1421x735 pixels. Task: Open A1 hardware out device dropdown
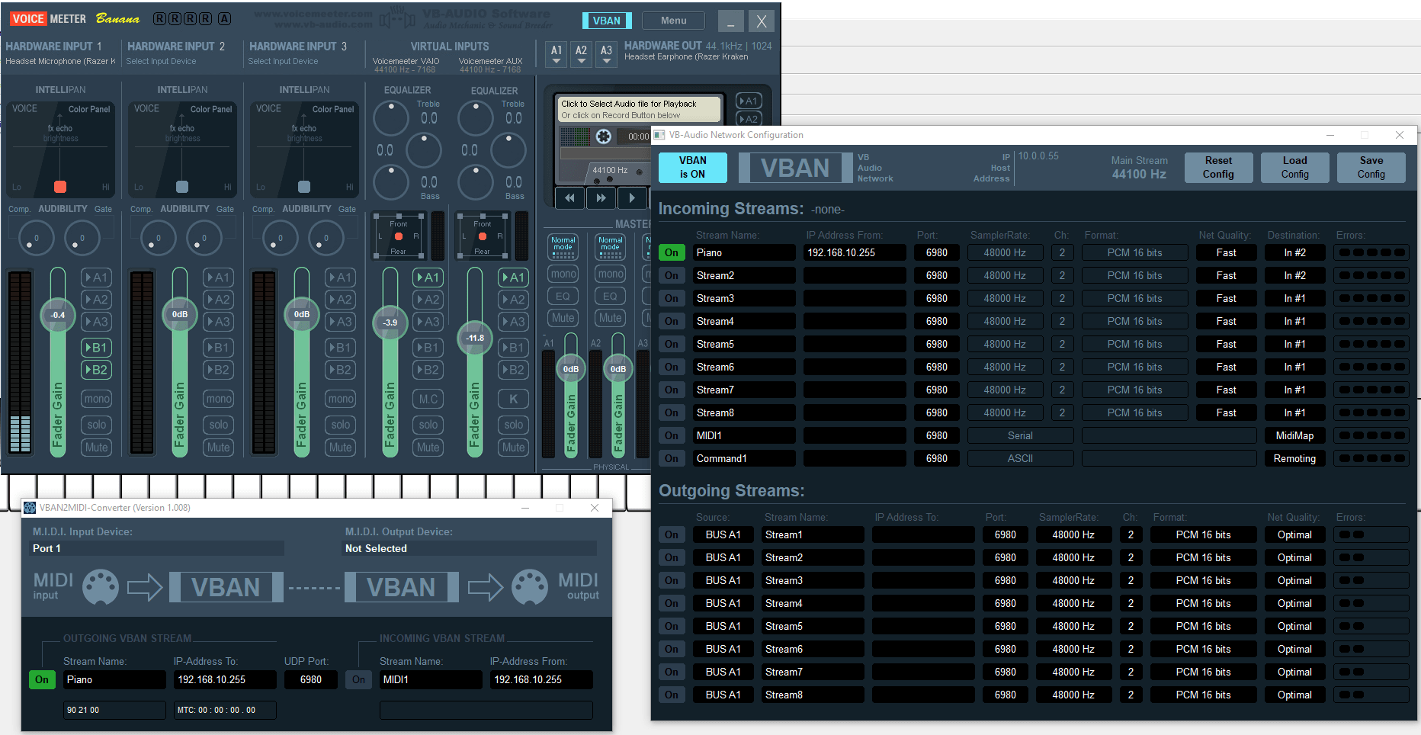tap(557, 53)
